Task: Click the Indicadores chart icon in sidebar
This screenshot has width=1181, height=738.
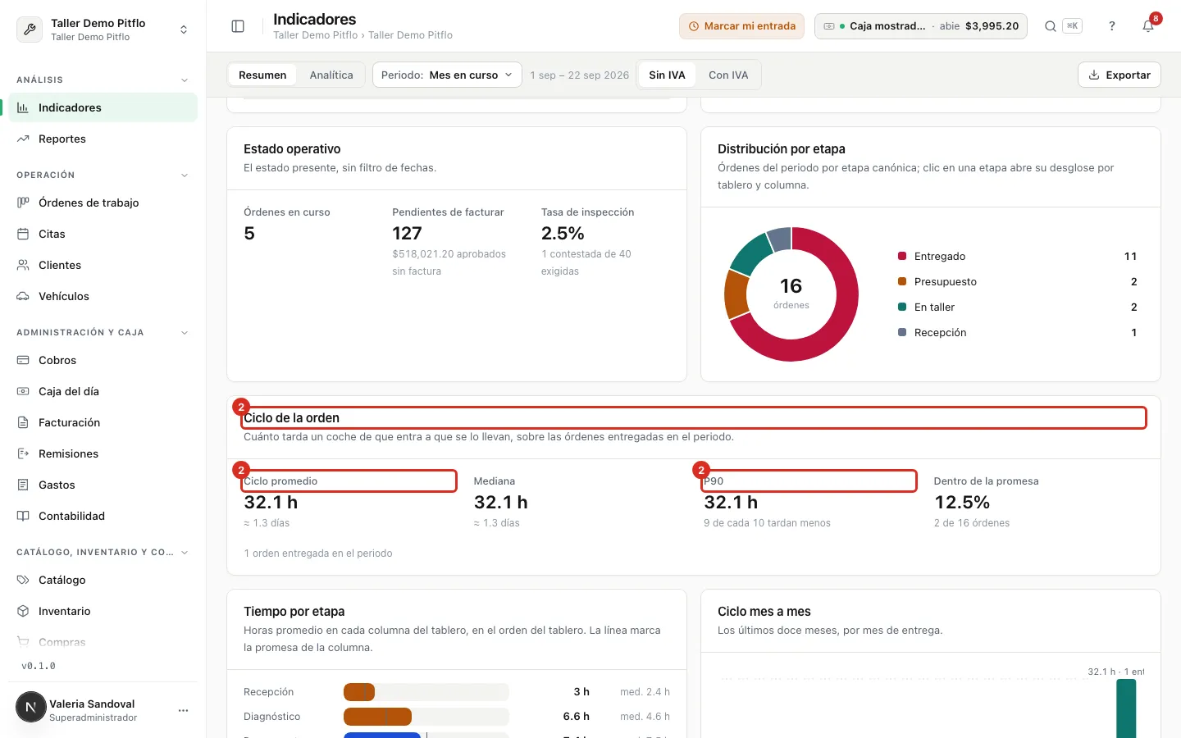Action: (23, 107)
